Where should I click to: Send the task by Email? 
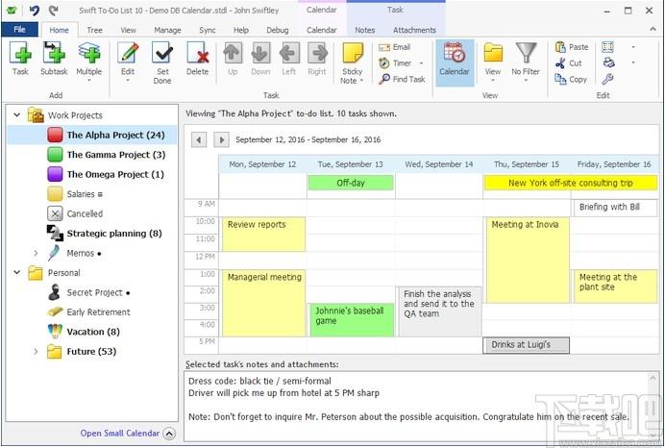pos(394,47)
